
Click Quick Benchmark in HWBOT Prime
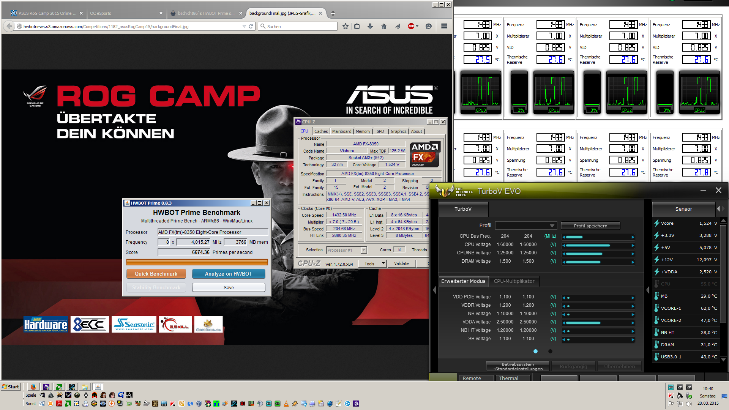click(x=156, y=274)
